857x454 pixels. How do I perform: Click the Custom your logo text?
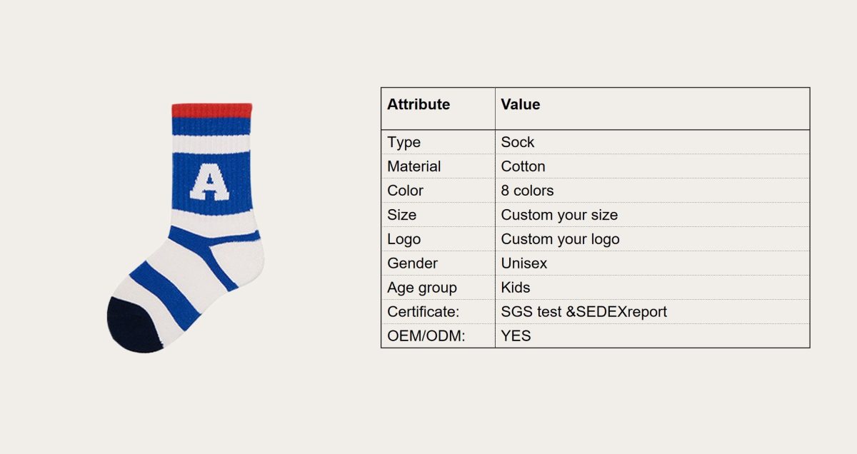click(560, 239)
